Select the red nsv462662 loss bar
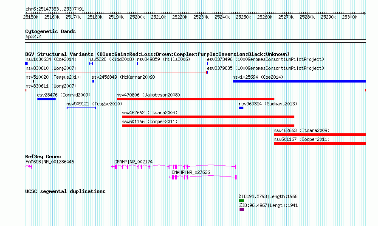Image resolution: width=378 pixels, height=226 pixels. (x=208, y=117)
